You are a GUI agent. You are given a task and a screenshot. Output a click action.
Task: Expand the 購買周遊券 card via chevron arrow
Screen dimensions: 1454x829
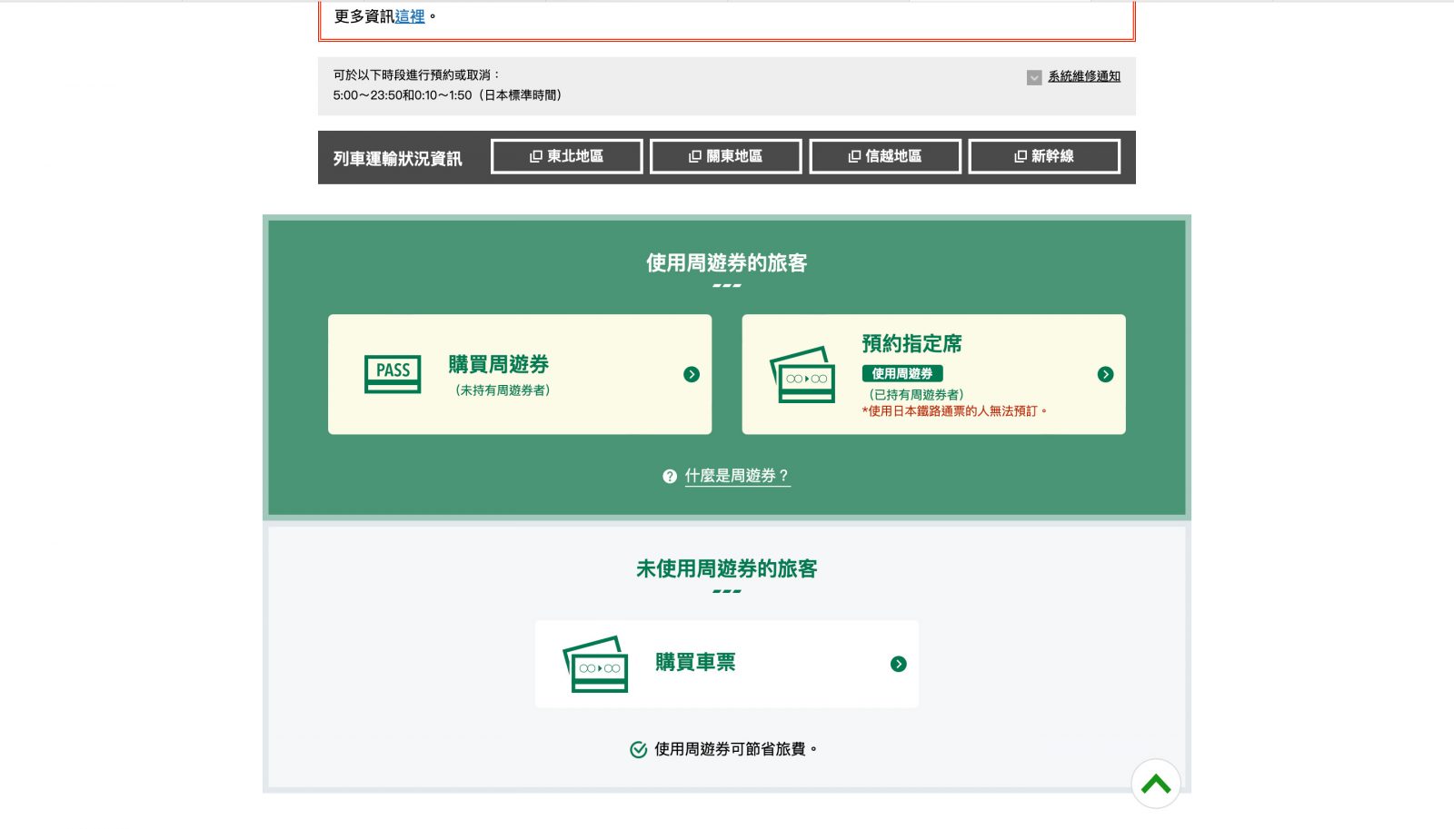(x=692, y=373)
